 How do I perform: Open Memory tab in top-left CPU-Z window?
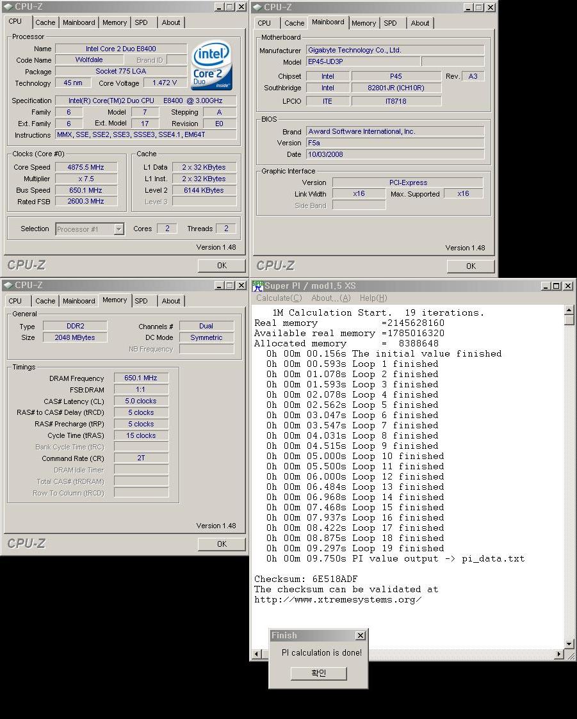pyautogui.click(x=115, y=22)
